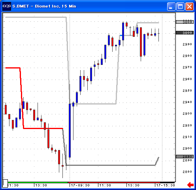196x190 pixels.
Task: Click the 2960 price scale label
Action: 187,79
